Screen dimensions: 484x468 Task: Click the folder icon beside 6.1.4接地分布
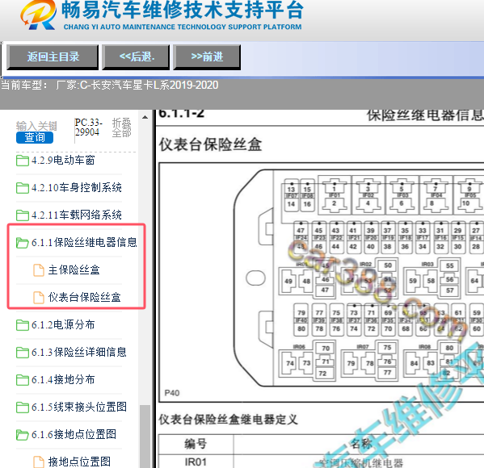23,380
